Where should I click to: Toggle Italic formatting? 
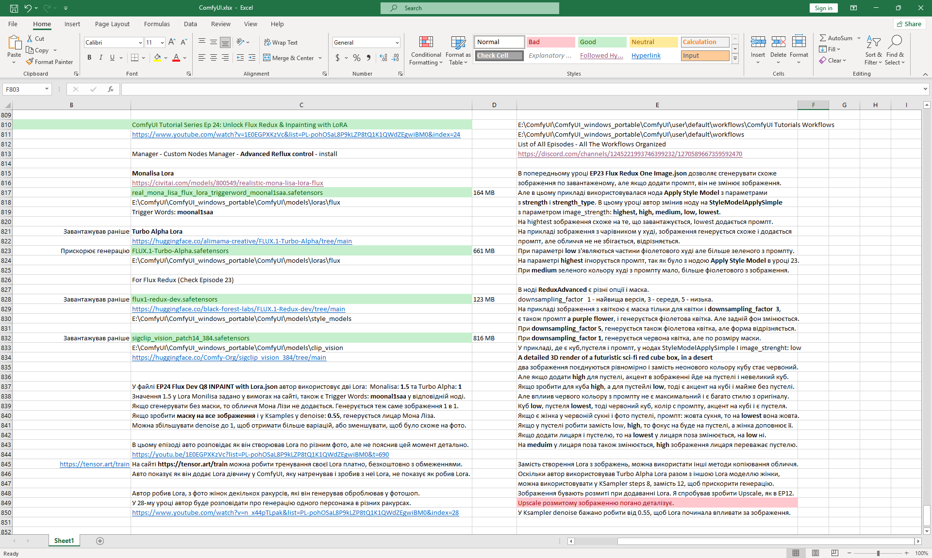101,58
